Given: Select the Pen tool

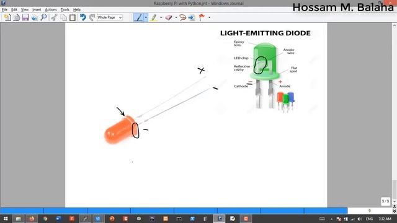Looking at the screenshot, I should coord(138,17).
